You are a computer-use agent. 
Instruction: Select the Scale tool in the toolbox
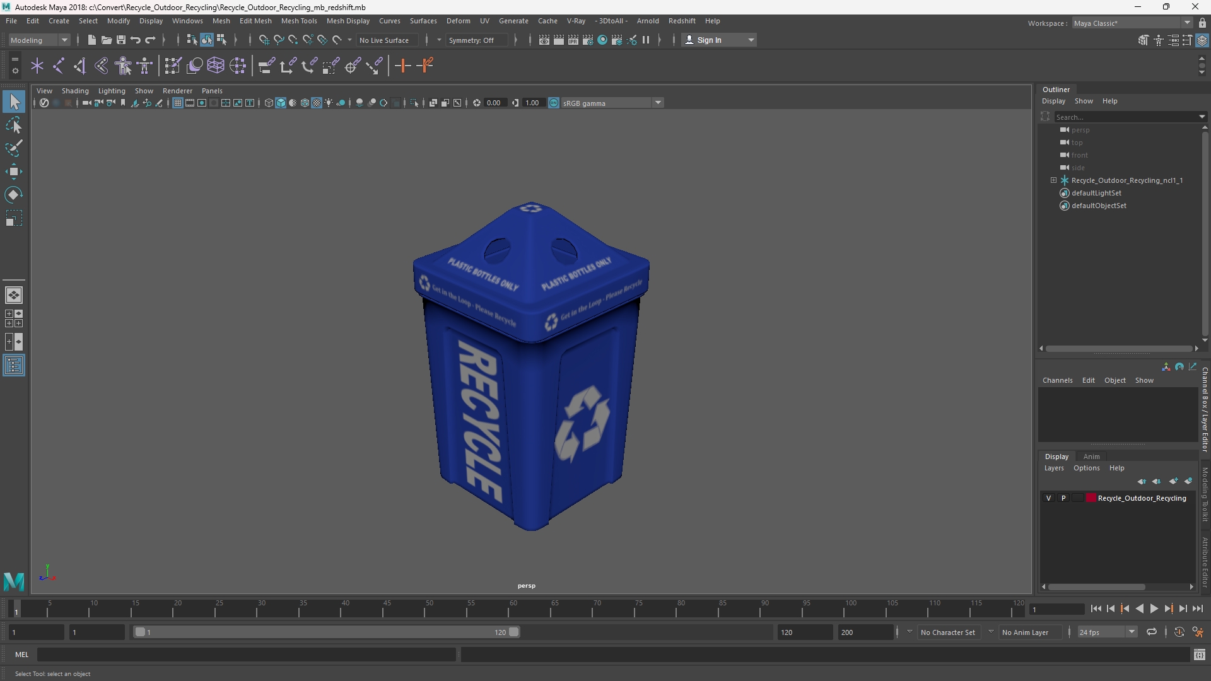13,218
